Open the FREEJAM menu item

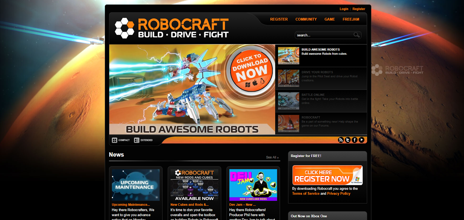click(351, 19)
